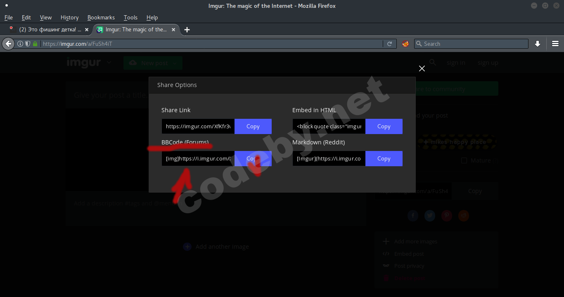Click Add more images
This screenshot has width=564, height=297.
415,241
